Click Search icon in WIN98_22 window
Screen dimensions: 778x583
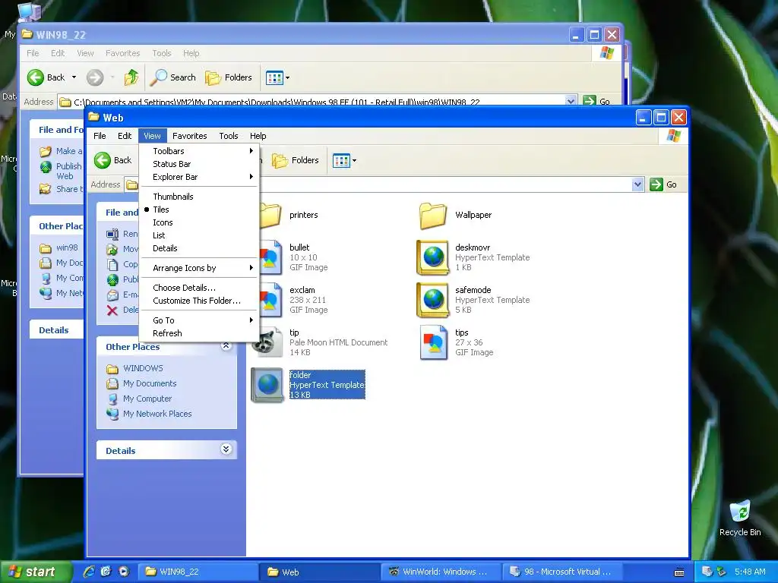tap(159, 77)
